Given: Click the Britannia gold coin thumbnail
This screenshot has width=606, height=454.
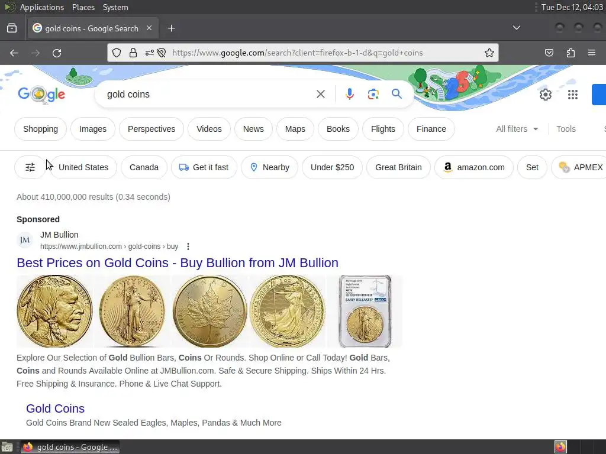Looking at the screenshot, I should pos(288,311).
